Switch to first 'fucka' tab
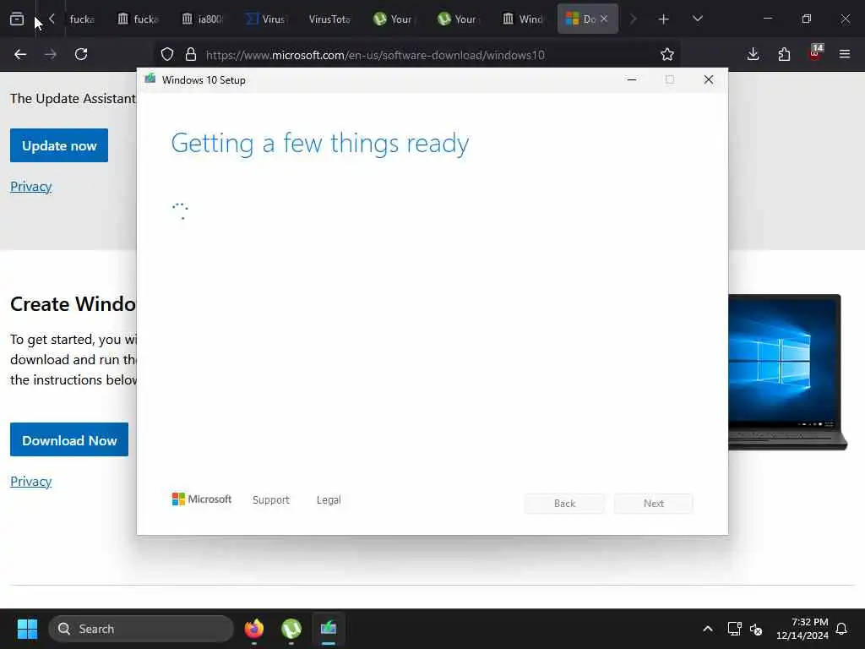The width and height of the screenshot is (865, 649). click(82, 19)
